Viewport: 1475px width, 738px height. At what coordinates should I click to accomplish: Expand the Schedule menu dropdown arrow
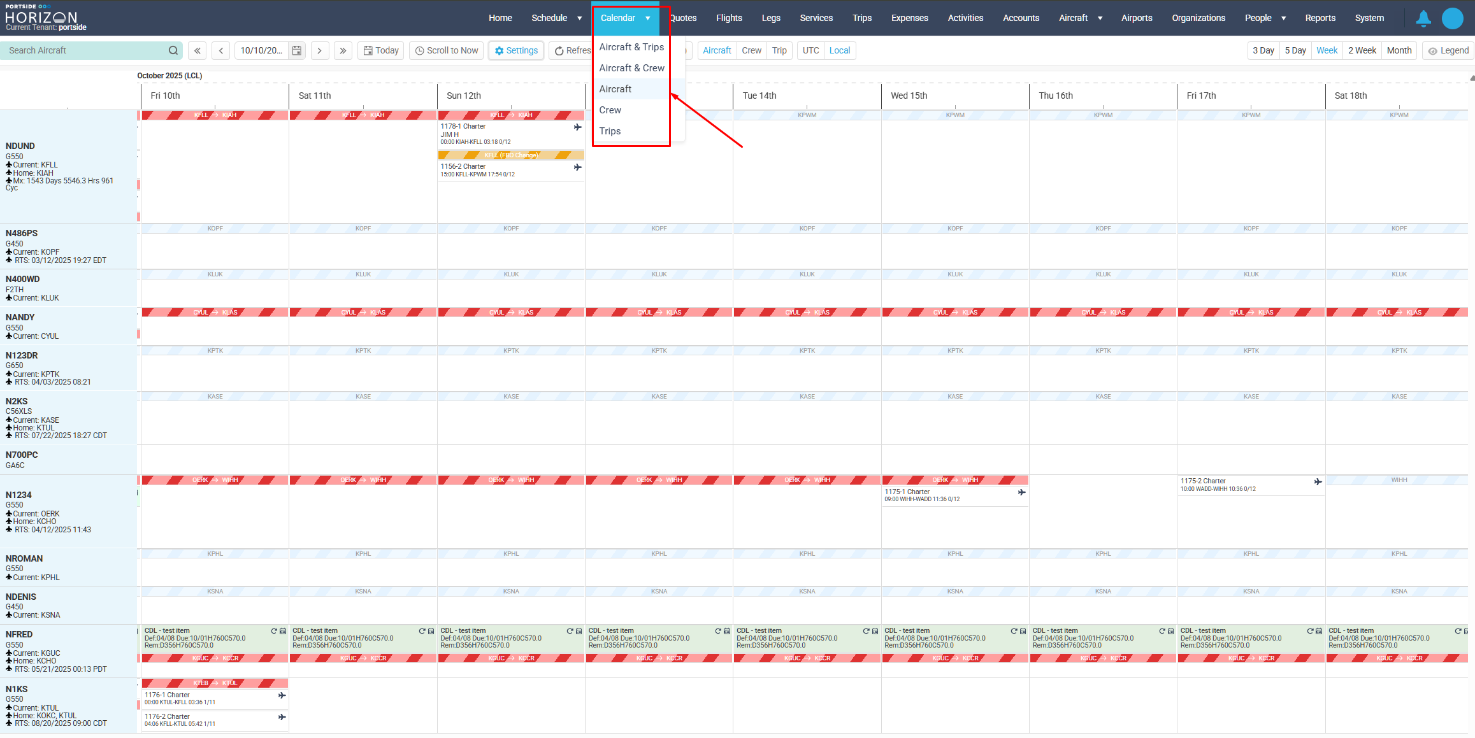(579, 18)
